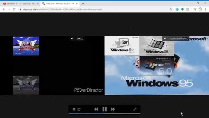Close the ViewSync tab
The image size is (209, 118).
(x=77, y=4)
